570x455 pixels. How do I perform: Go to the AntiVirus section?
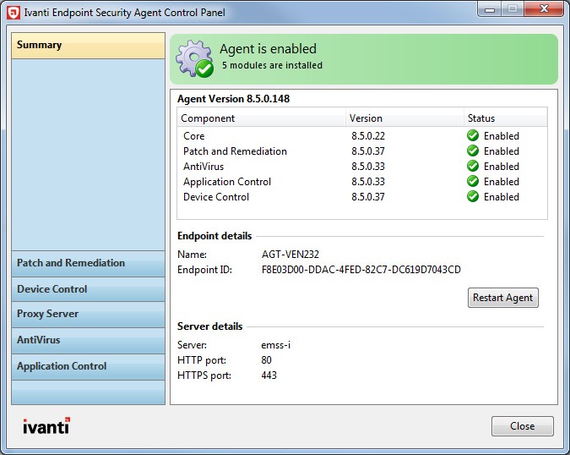88,341
